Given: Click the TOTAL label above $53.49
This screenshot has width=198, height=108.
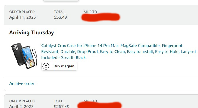Looking at the screenshot, I should tap(59, 12).
